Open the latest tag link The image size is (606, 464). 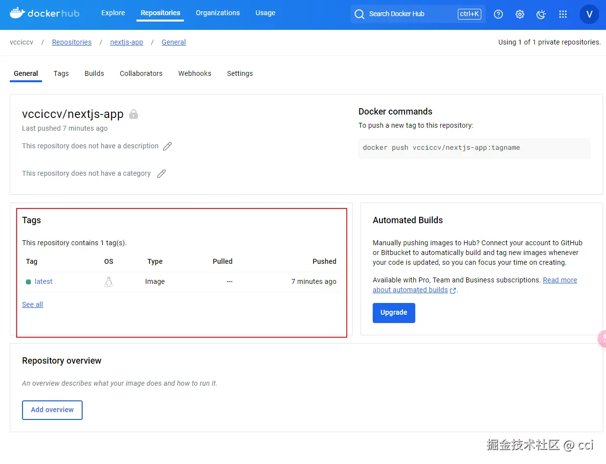point(44,281)
